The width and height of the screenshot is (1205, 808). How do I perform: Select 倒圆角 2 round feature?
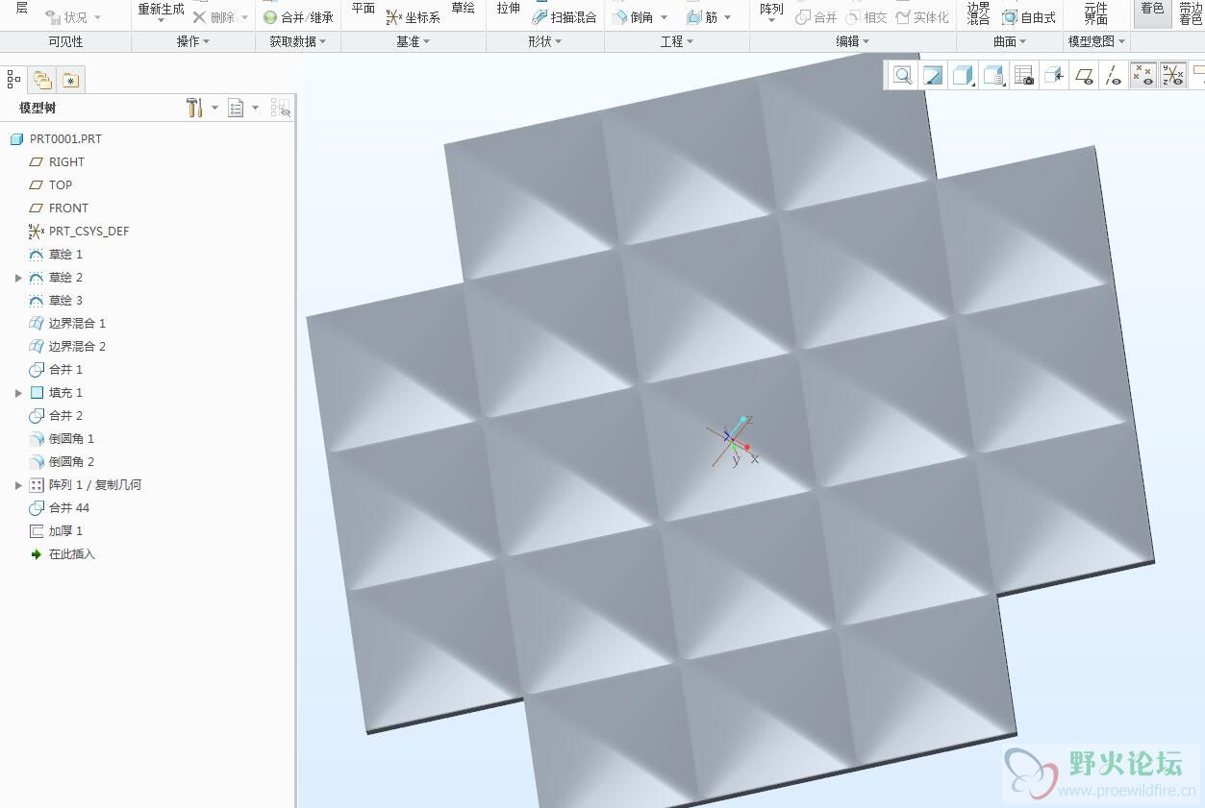(62, 462)
